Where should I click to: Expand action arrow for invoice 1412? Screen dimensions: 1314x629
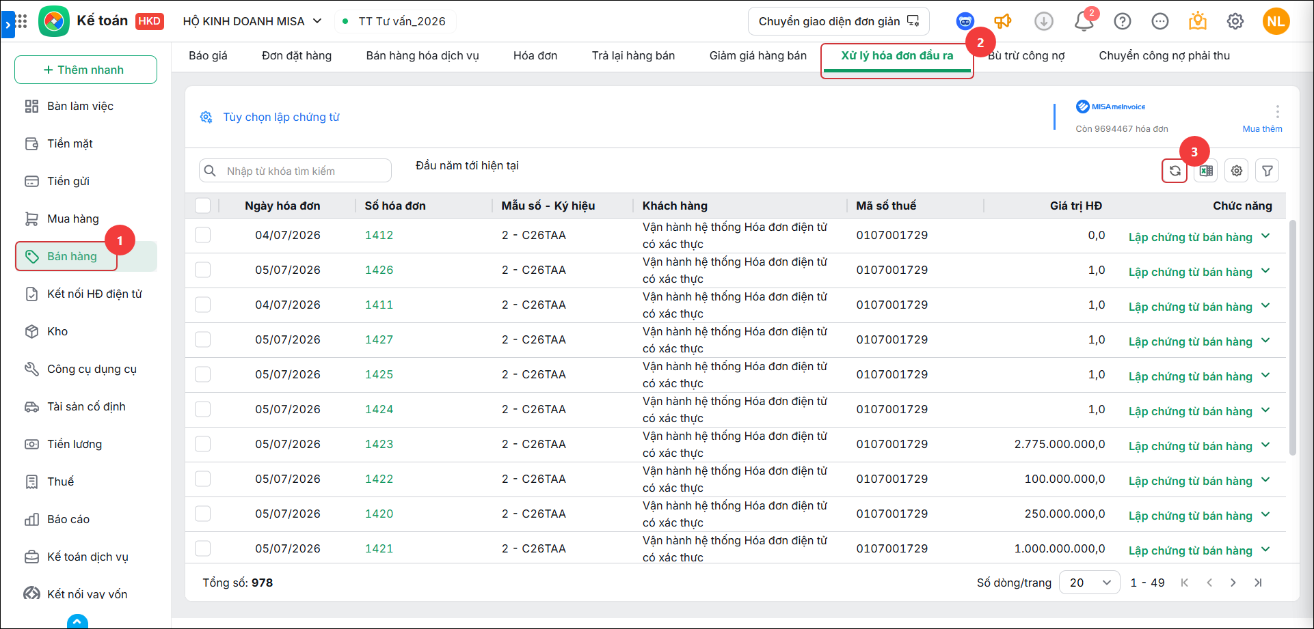click(x=1265, y=236)
